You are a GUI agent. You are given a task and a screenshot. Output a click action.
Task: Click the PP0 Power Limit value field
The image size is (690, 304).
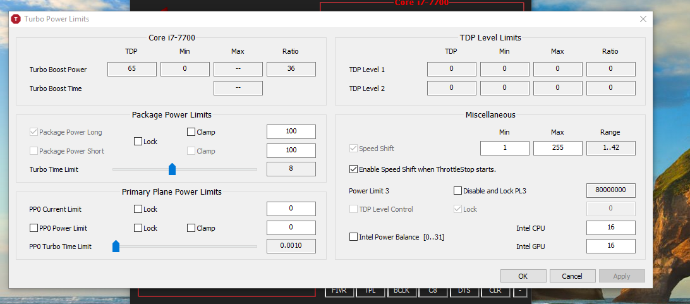click(x=291, y=228)
